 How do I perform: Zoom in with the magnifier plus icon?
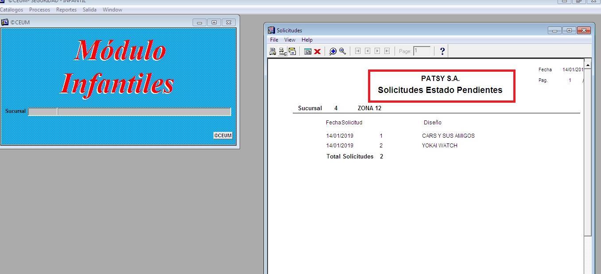[x=333, y=51]
